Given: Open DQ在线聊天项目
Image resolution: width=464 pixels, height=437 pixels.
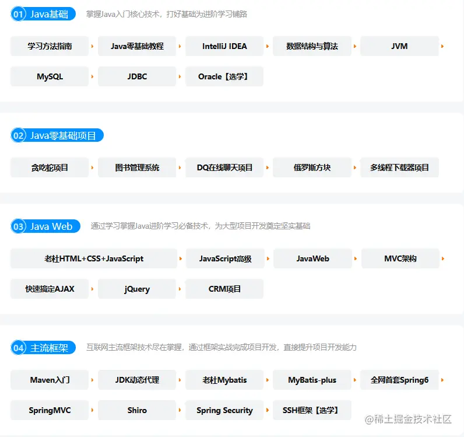Looking at the screenshot, I should click(x=224, y=167).
